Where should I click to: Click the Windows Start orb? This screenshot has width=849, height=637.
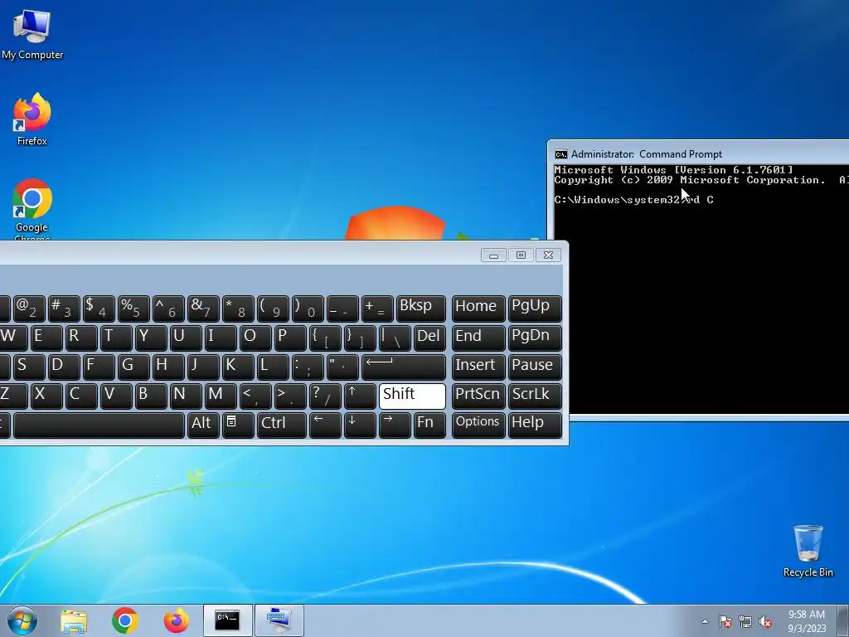[x=22, y=620]
